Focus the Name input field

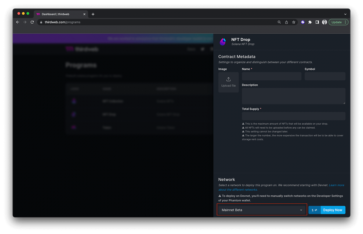click(271, 76)
